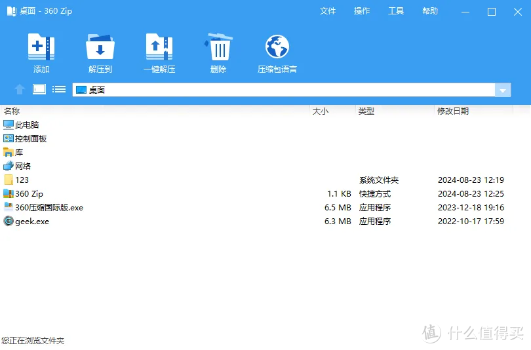Click 应用程序 type of geek.exe
This screenshot has height=350, width=531.
coord(375,222)
